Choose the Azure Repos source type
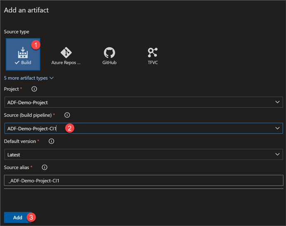286x226 pixels. coord(66,52)
